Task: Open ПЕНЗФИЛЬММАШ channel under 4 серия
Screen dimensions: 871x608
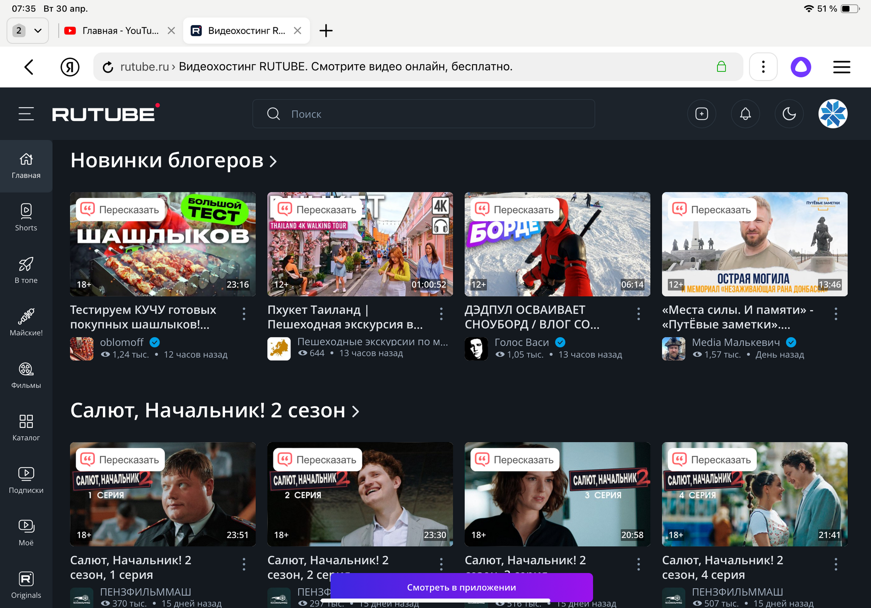Action: [737, 592]
